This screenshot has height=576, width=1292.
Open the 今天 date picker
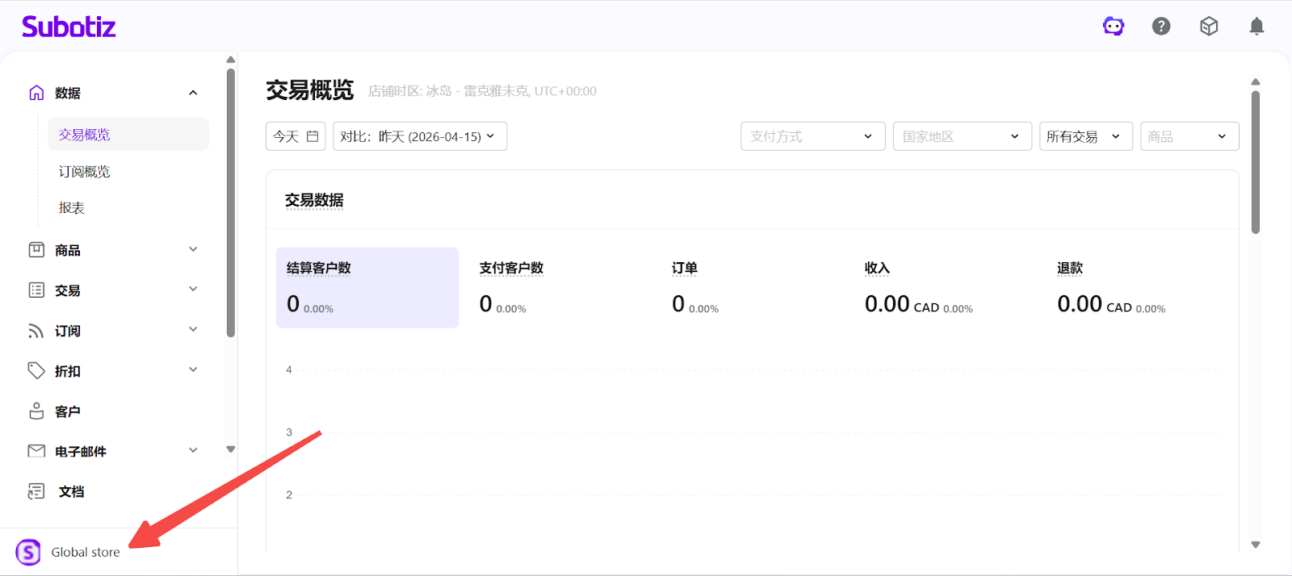[x=296, y=136]
